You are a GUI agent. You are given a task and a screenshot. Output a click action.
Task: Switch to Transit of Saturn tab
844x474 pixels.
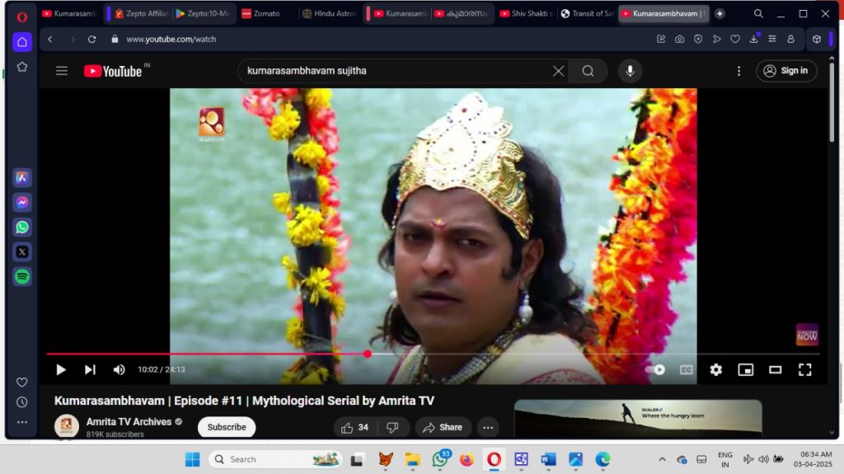pyautogui.click(x=587, y=13)
